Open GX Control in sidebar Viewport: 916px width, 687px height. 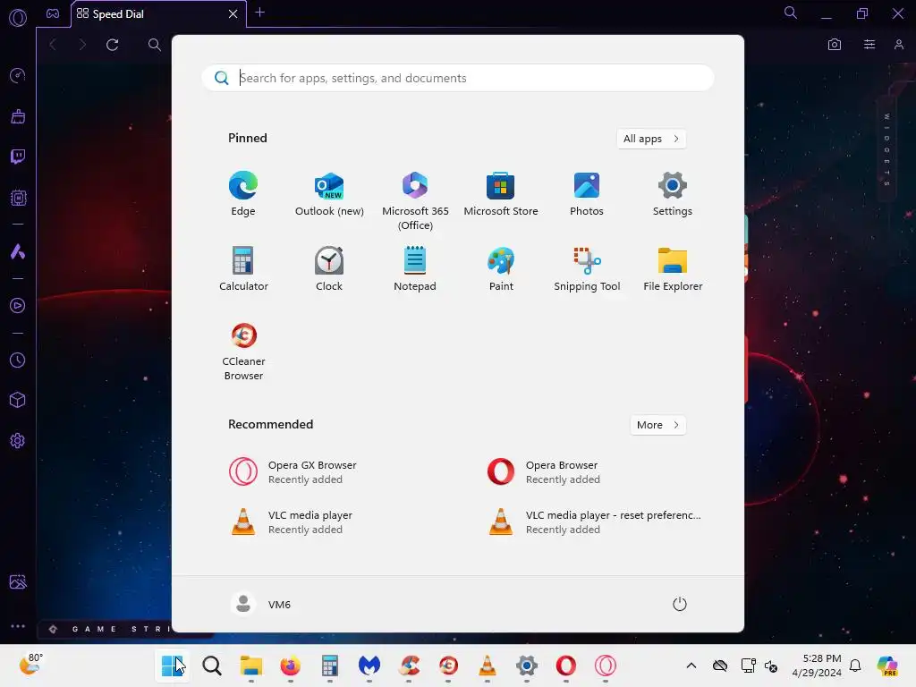pos(18,75)
